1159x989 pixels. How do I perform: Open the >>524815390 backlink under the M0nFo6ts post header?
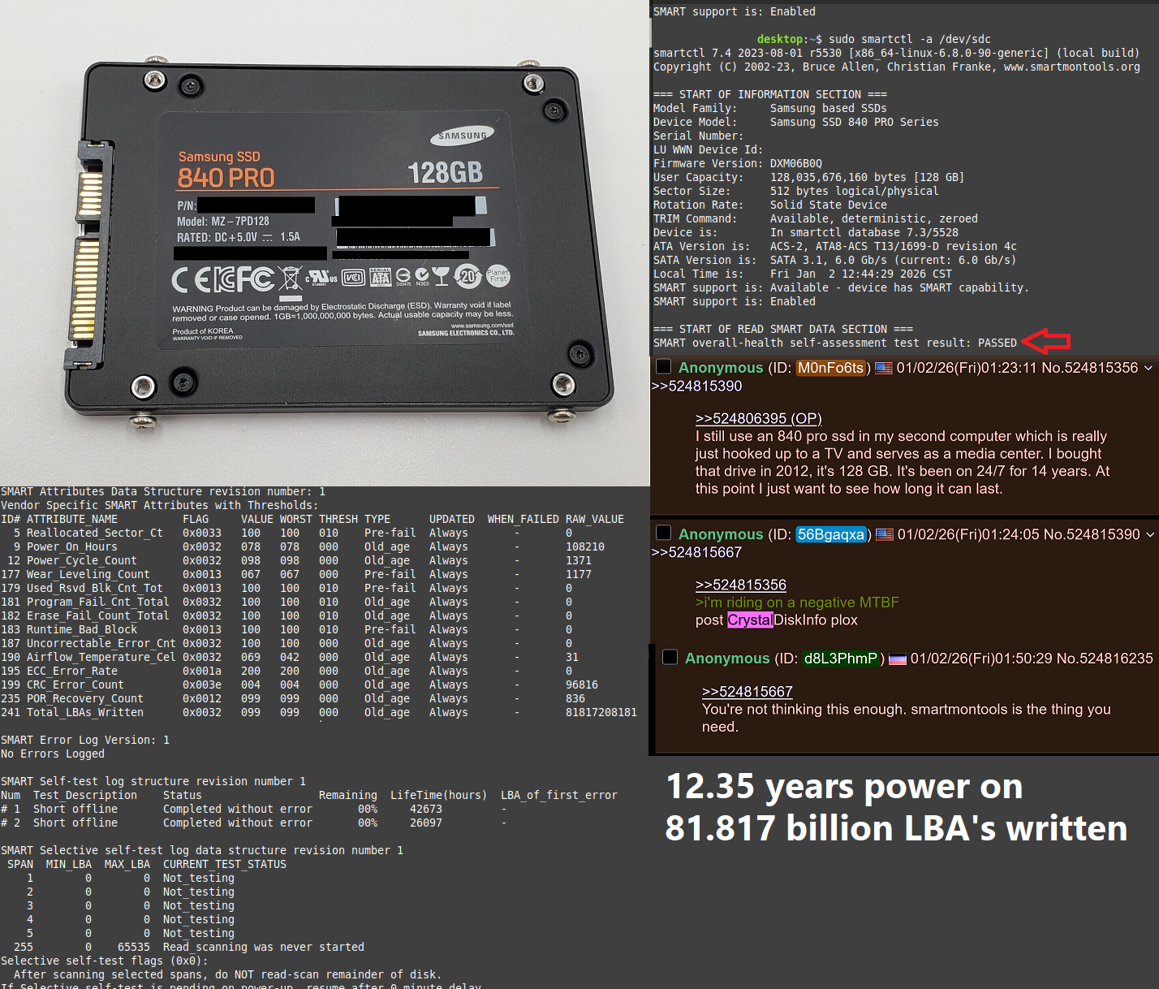[x=696, y=386]
